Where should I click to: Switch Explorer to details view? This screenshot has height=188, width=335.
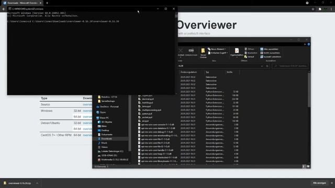(304, 167)
